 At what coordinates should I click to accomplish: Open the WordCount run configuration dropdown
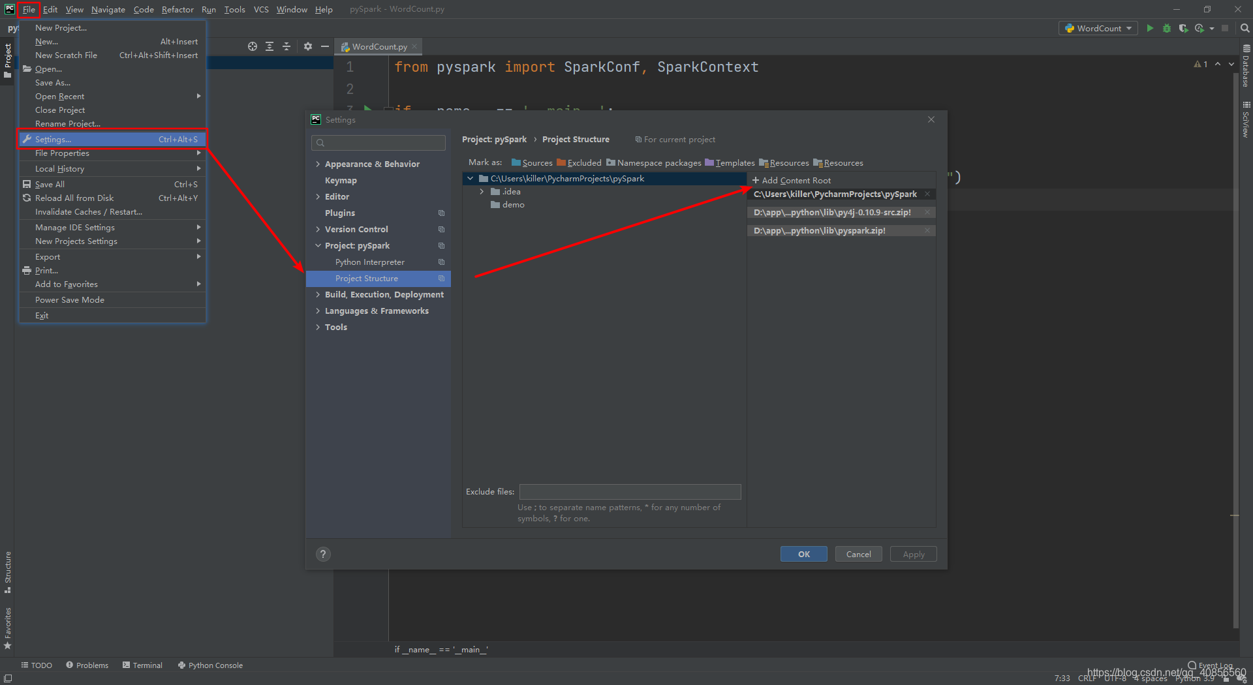1098,28
